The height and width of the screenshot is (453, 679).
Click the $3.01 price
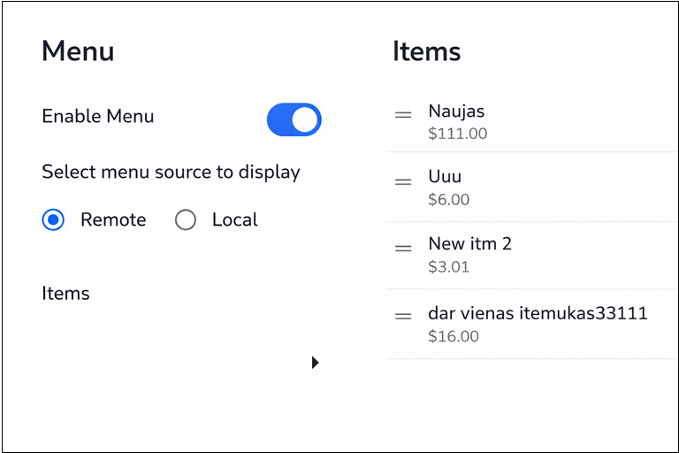coord(448,267)
